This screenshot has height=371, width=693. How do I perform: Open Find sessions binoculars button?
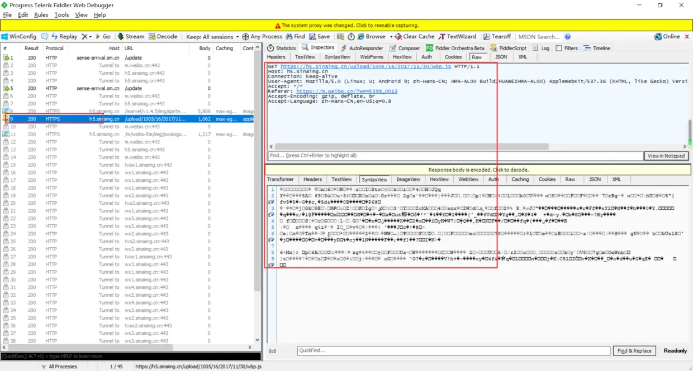click(x=295, y=36)
